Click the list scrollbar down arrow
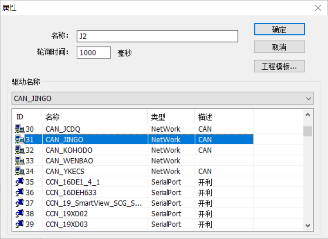Image resolution: width=328 pixels, height=239 pixels. (x=308, y=225)
